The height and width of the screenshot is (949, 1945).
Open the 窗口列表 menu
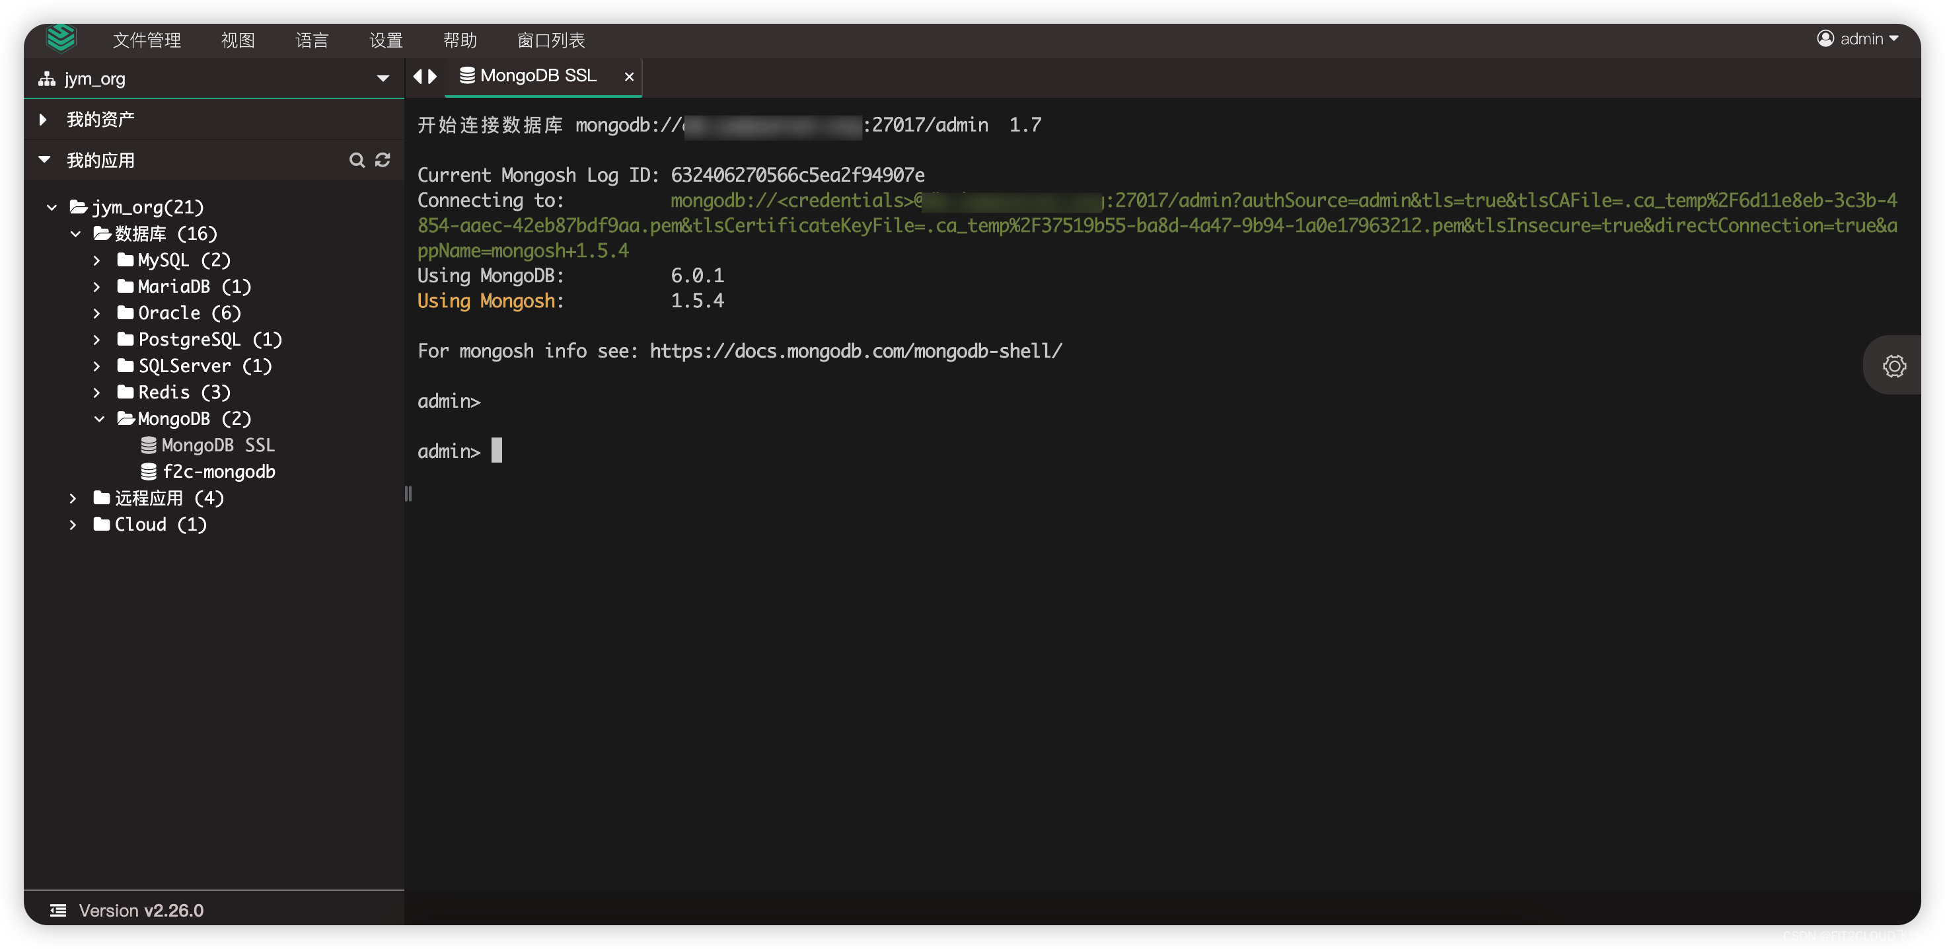(551, 40)
